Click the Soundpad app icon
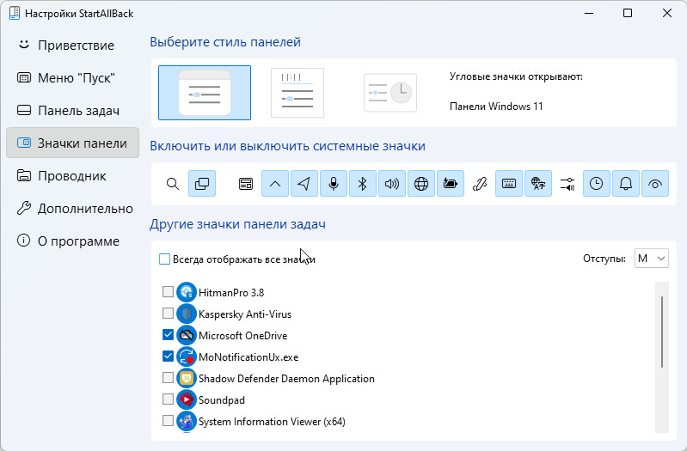This screenshot has height=451, width=687. (187, 399)
